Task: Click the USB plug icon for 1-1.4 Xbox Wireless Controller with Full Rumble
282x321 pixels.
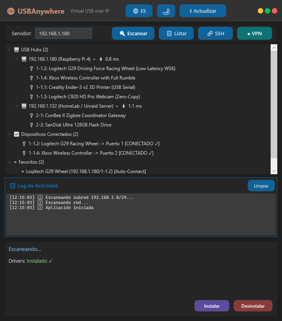Action: click(32, 78)
